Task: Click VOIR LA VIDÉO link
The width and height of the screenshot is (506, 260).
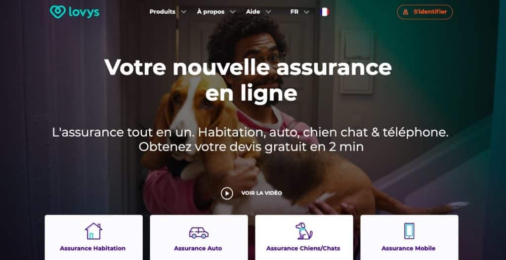Action: click(262, 193)
